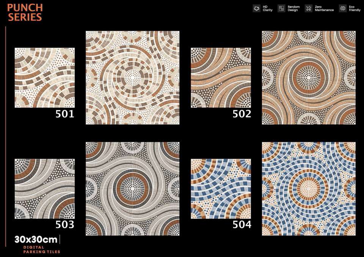Click the HD Clarity icon
Screen dimensions: 364x257
tap(257, 9)
